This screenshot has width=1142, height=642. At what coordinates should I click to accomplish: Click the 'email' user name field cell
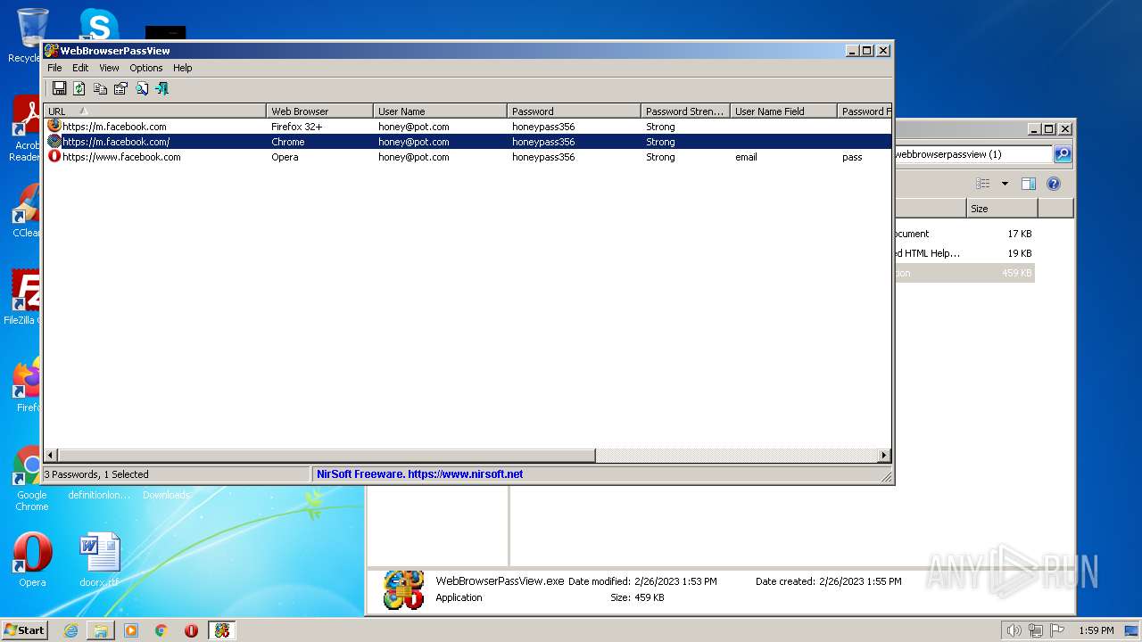[x=746, y=157]
